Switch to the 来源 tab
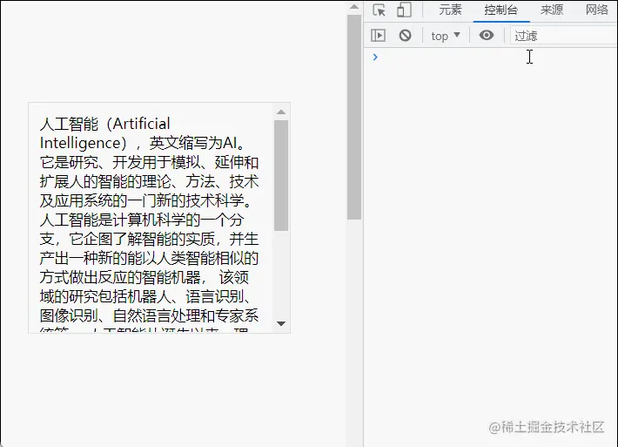618x447 pixels. coord(551,10)
